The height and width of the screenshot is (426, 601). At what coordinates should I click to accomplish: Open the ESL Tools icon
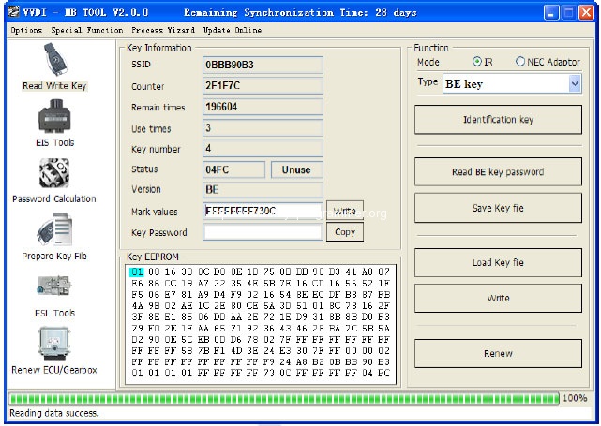53,288
